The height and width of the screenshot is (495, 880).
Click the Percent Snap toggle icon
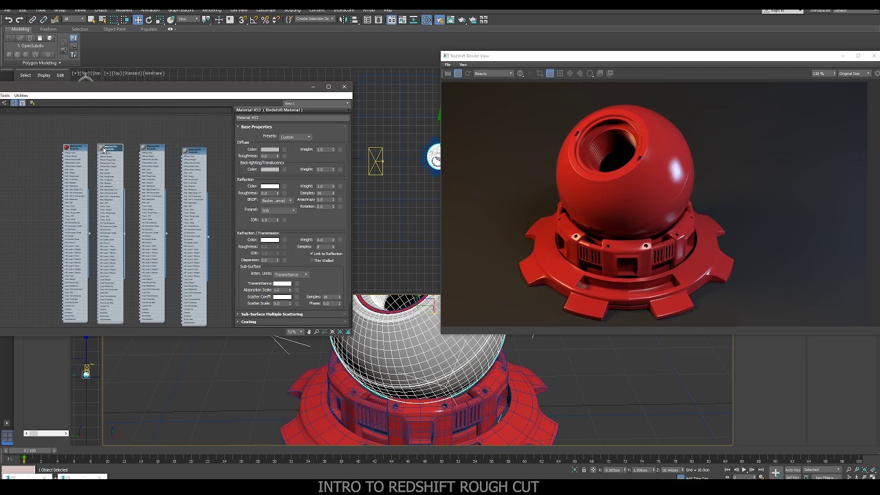(x=265, y=20)
